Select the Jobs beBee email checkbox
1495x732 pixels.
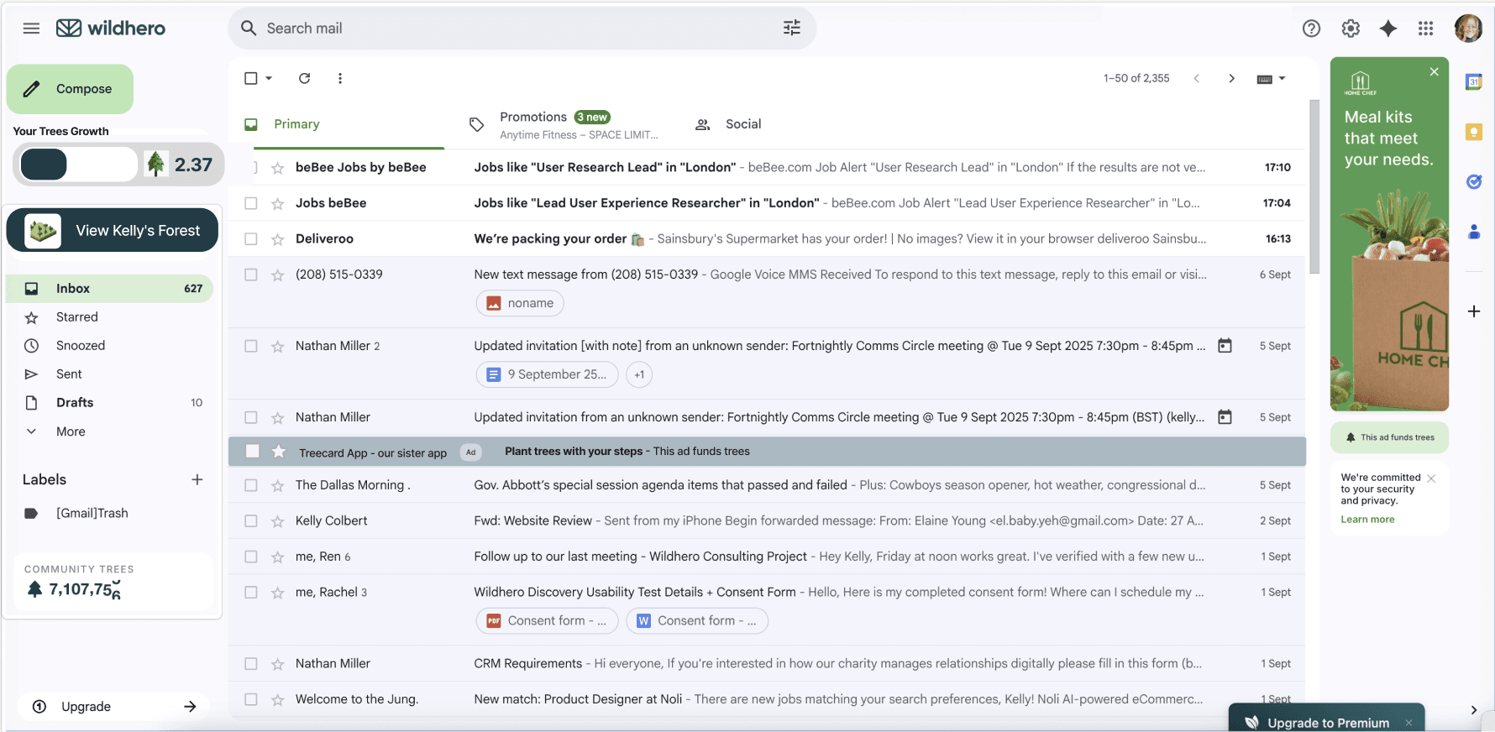click(251, 203)
